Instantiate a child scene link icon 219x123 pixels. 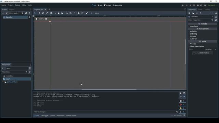(x=7, y=13)
